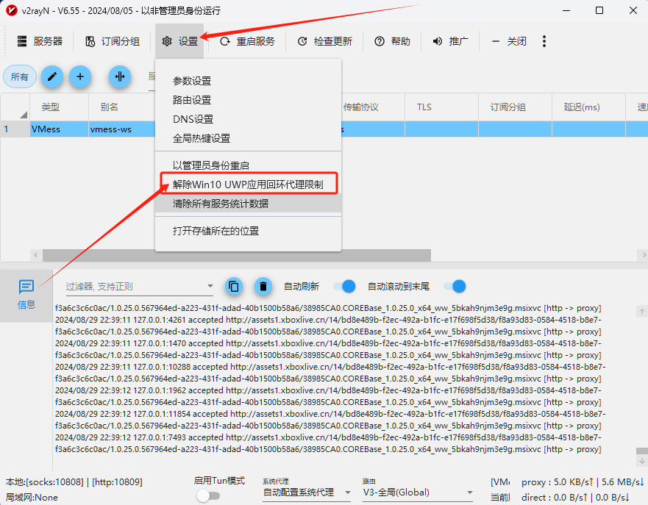Open the 系统代理 system proxy dropdown
This screenshot has height=505, width=648.
coord(307,493)
